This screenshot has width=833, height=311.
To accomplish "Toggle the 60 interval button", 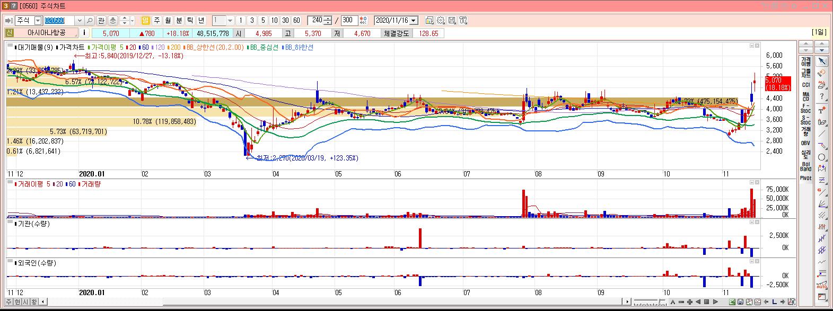I will coord(296,21).
